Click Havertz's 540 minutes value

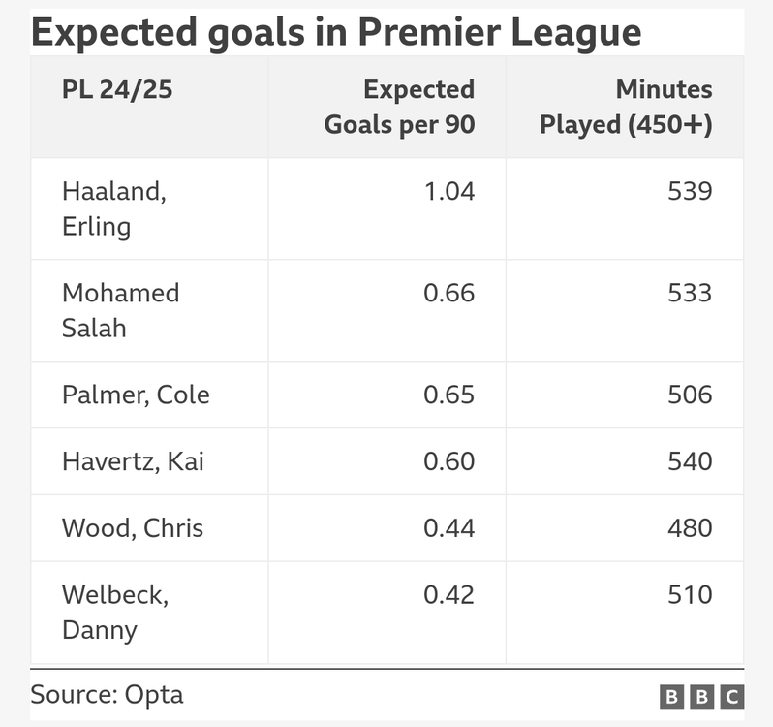tap(690, 461)
